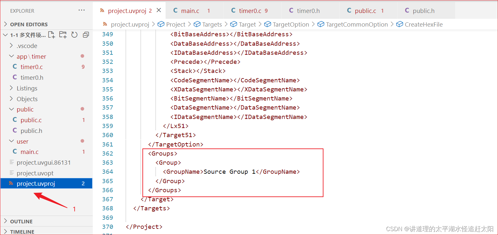Switch to the timer0.h tab
Viewport: 498px width, 235px height.
tap(310, 11)
